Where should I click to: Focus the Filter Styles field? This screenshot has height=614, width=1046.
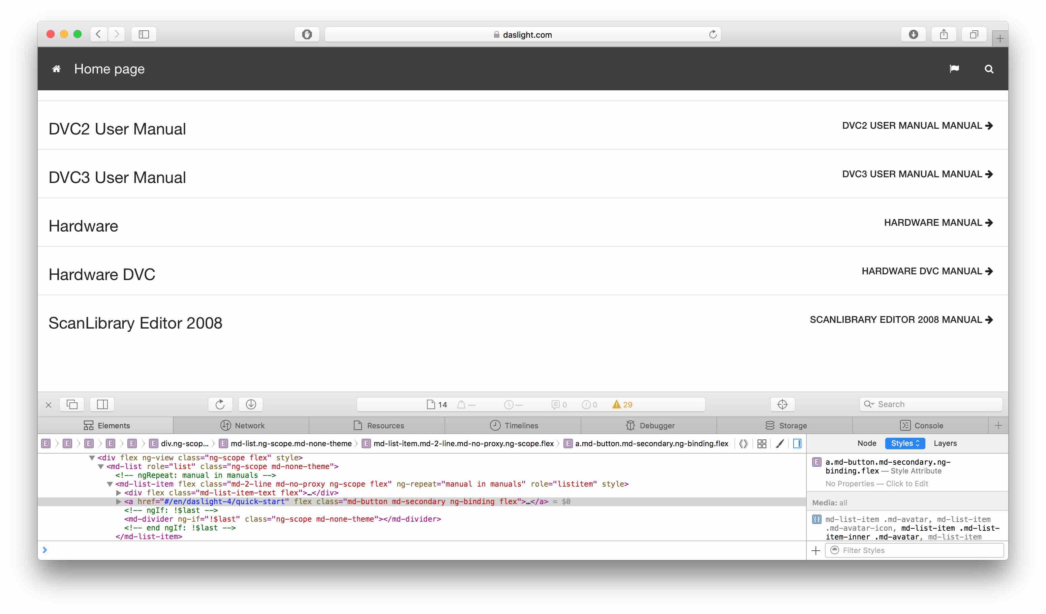pyautogui.click(x=914, y=551)
